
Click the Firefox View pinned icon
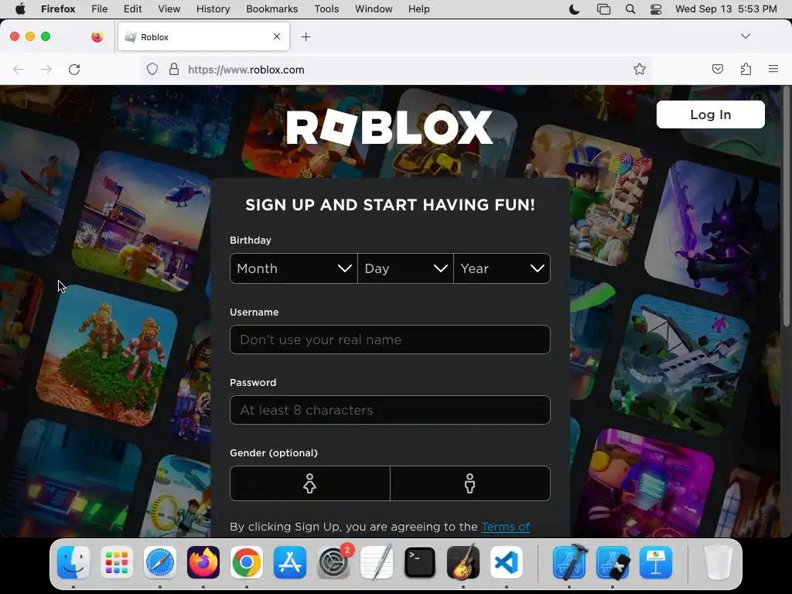pyautogui.click(x=97, y=36)
